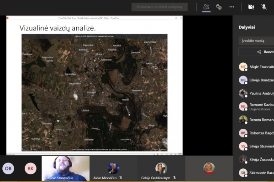Viewport: 274px width, 182px height.
Task: Select the unnamed participant tile with blonde woman avatar
Action: click(209, 168)
